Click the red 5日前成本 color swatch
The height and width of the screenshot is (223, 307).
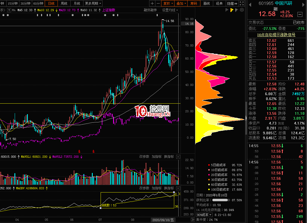209,165
